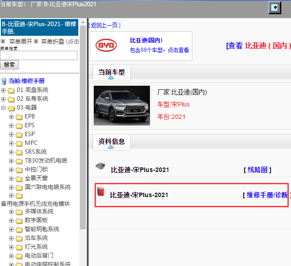The width and height of the screenshot is (291, 266).
Task: Click the 返回上一页 link
Action: (104, 25)
